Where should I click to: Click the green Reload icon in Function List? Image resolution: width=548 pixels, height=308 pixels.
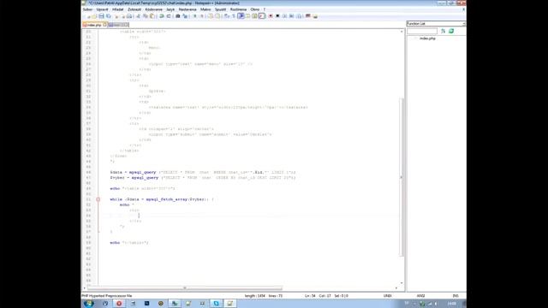pos(451,31)
